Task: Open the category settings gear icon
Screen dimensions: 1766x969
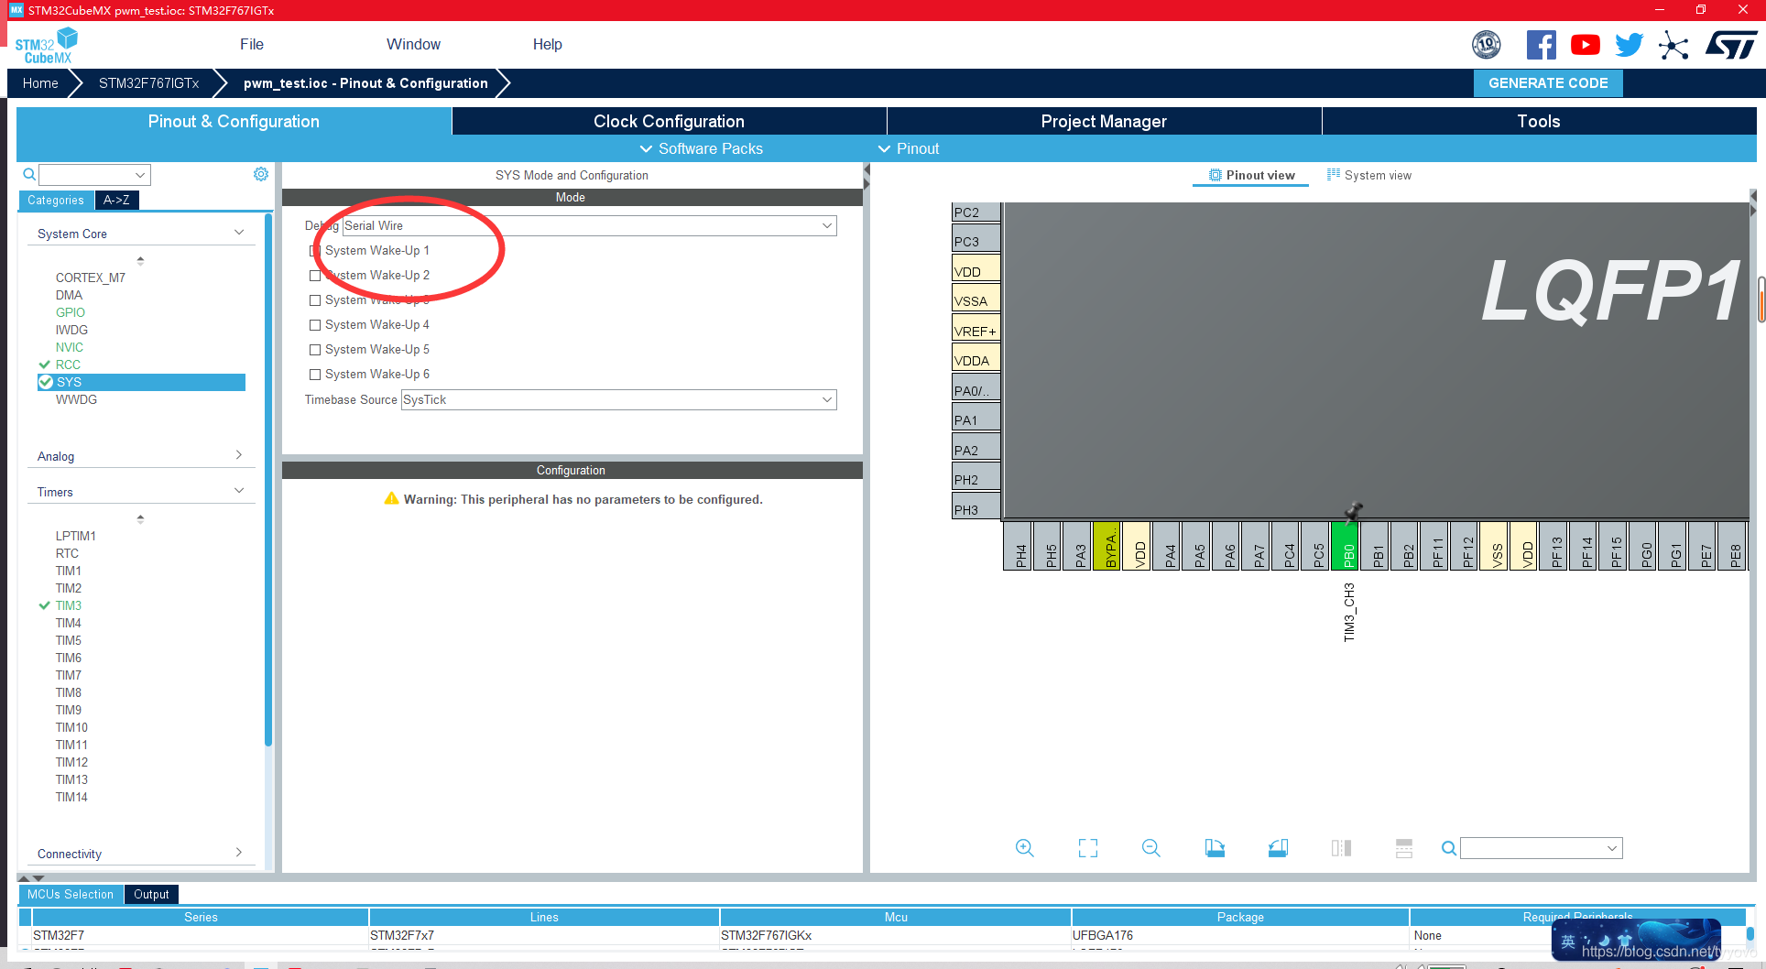Action: (x=261, y=174)
